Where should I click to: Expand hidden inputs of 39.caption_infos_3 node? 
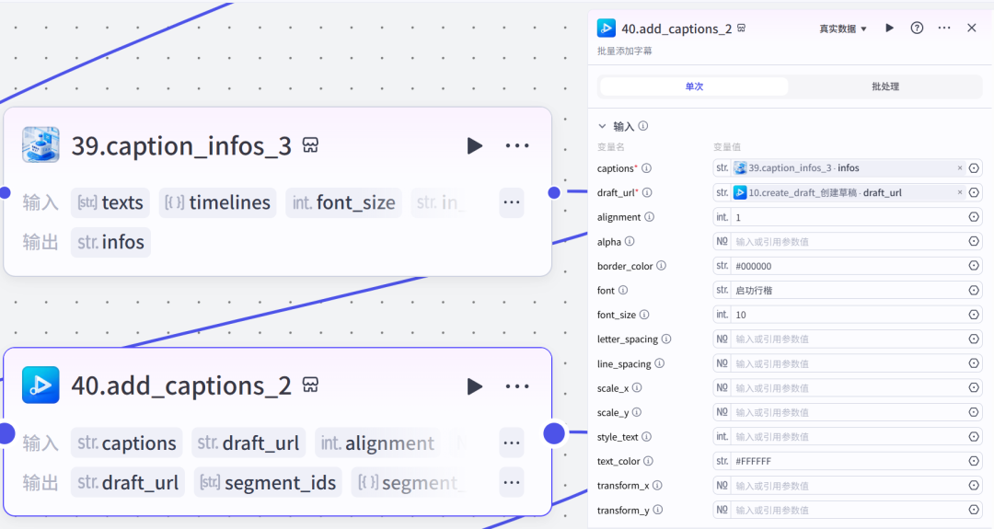point(512,202)
